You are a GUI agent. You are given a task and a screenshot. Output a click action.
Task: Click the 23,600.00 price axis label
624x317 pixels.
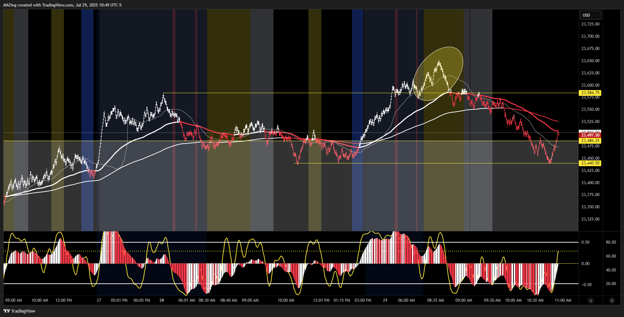coord(590,85)
